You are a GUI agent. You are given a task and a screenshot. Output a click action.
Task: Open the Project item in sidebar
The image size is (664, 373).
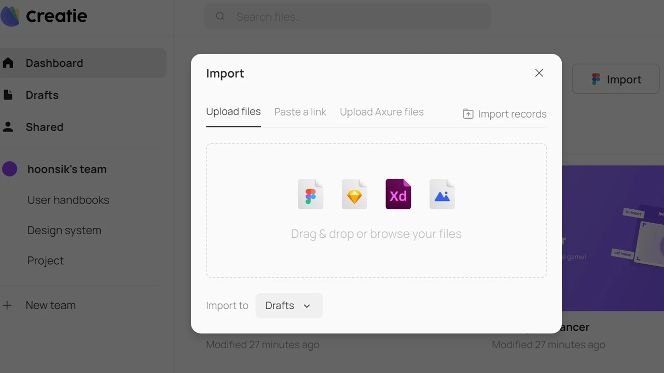tap(46, 261)
